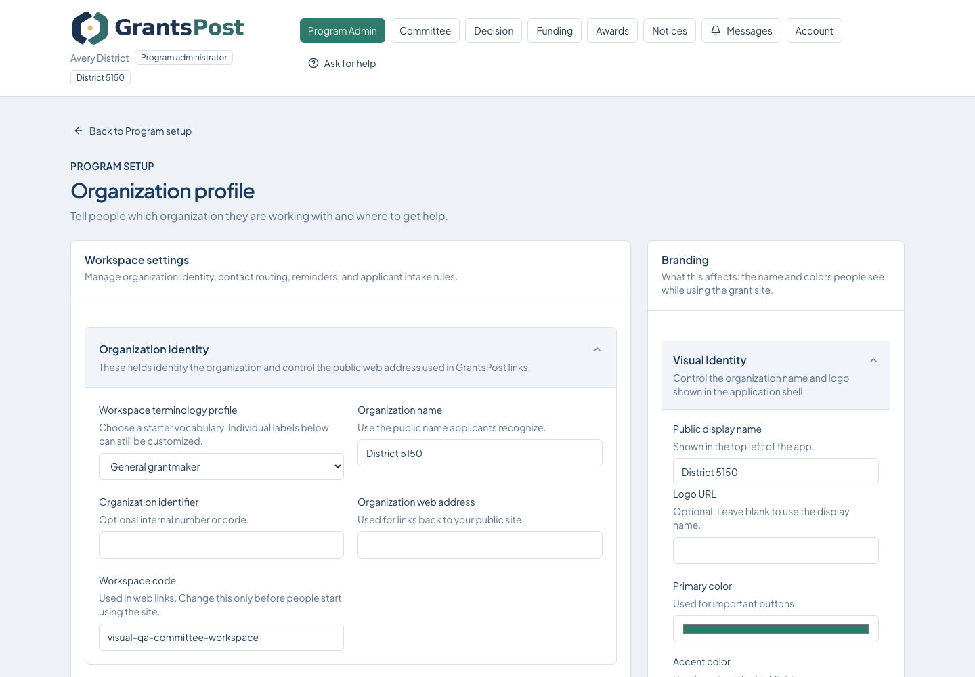
Task: Focus the Organization name field
Action: (x=480, y=453)
